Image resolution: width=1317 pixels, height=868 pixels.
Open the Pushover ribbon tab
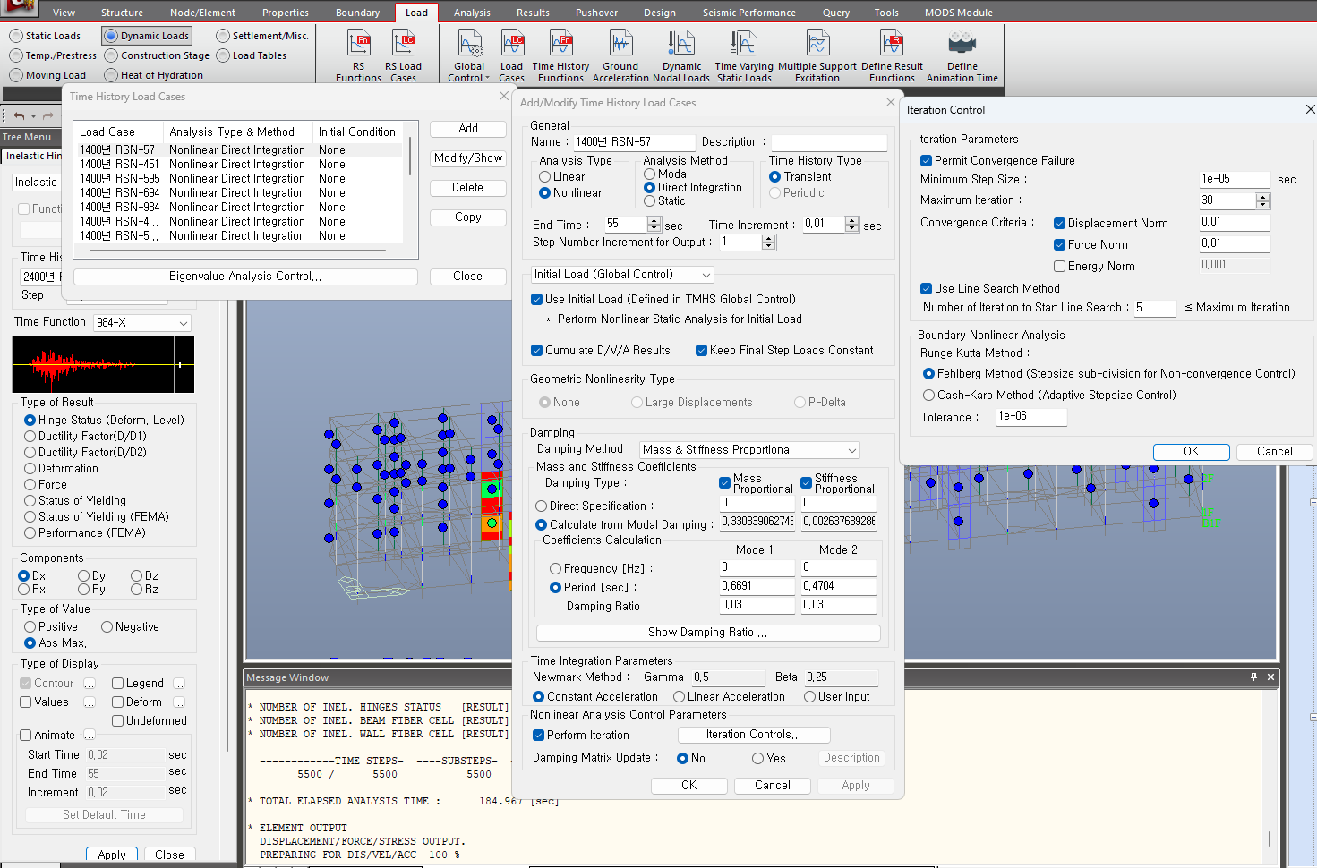pos(596,13)
